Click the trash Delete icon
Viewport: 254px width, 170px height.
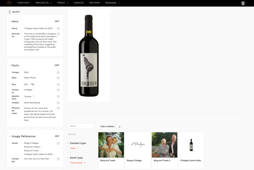(10, 12)
